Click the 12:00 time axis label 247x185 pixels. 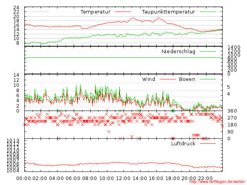coord(123,178)
